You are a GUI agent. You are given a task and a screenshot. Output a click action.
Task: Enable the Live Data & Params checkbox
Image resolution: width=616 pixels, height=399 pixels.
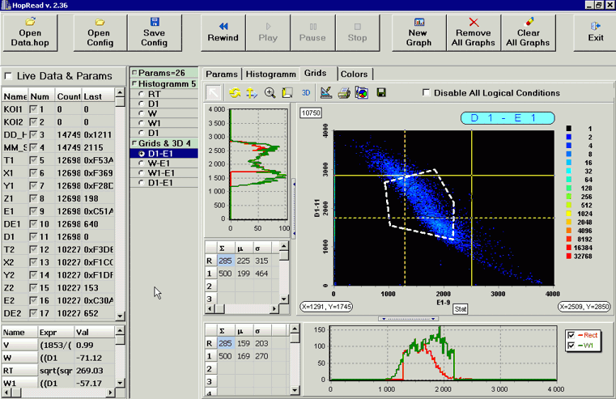[10, 76]
